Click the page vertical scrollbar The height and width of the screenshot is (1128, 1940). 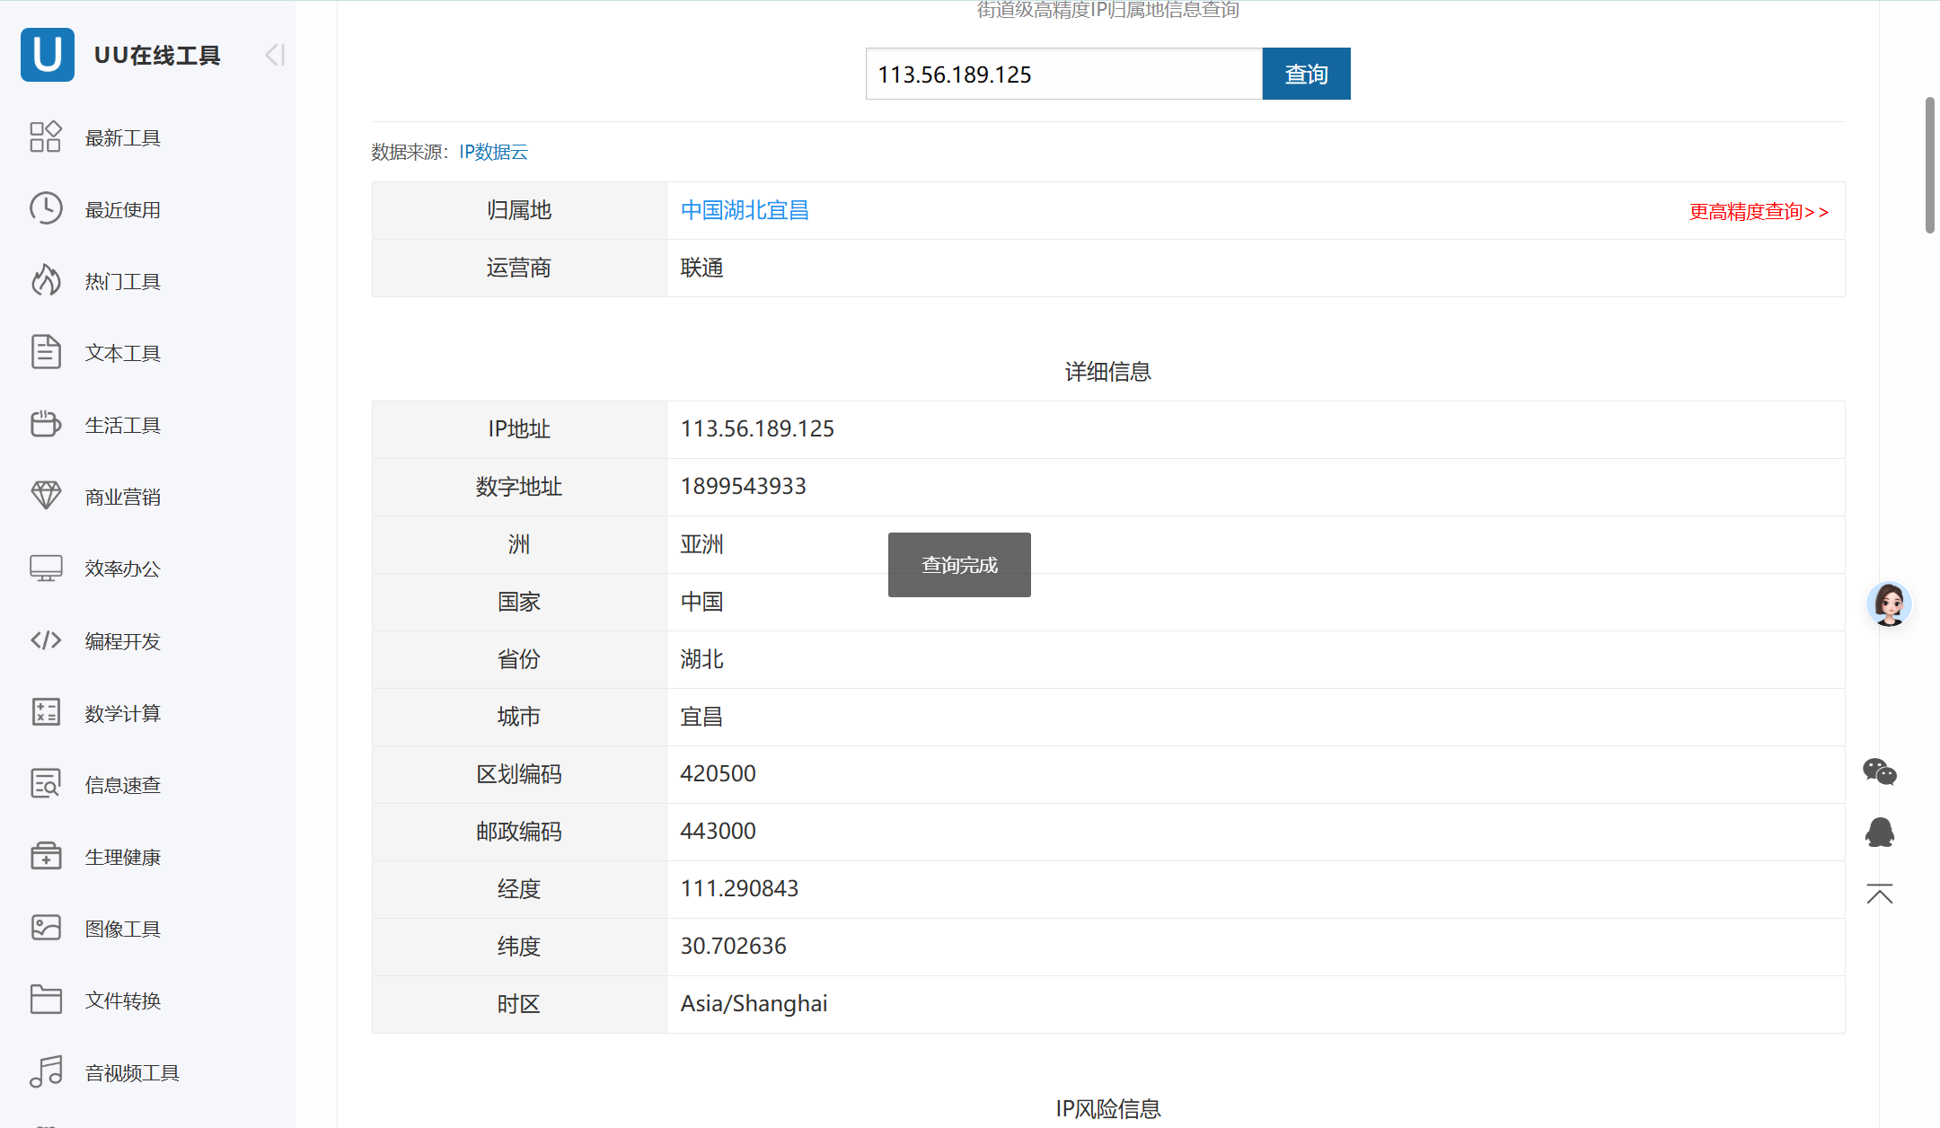tap(1929, 166)
